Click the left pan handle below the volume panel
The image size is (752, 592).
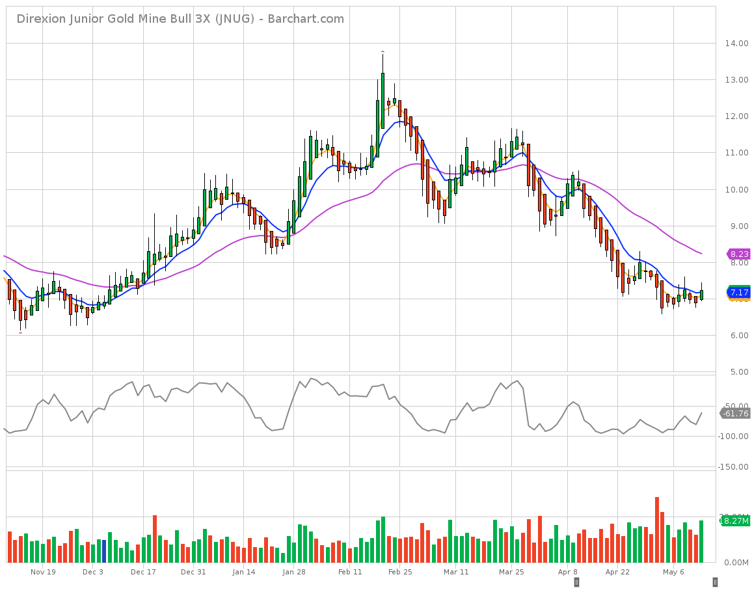[576, 582]
